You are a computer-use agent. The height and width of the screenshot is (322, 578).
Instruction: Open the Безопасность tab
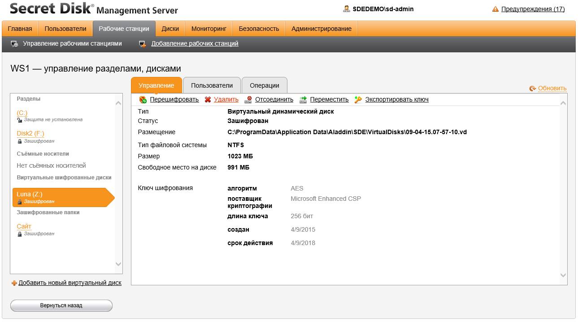pos(259,29)
